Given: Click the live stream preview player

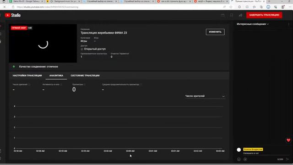Looking at the screenshot, I should [43, 44].
